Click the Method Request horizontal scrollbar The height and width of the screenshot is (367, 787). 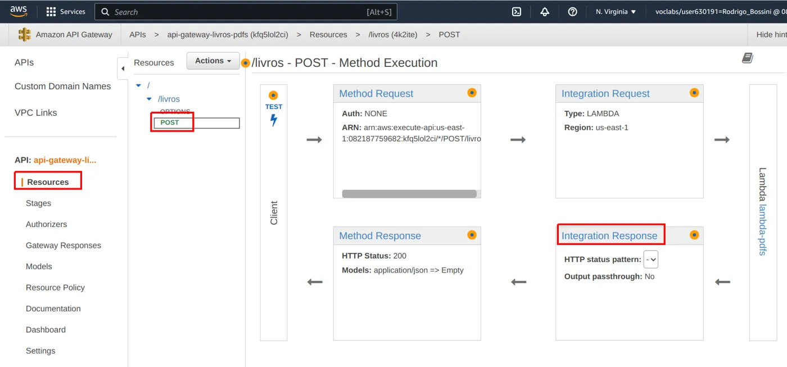(x=409, y=194)
